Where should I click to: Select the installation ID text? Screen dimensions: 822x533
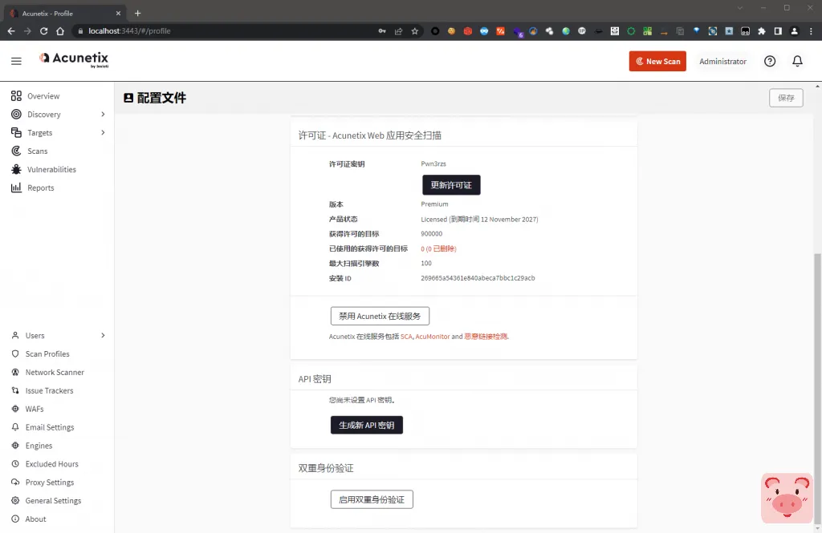(478, 278)
